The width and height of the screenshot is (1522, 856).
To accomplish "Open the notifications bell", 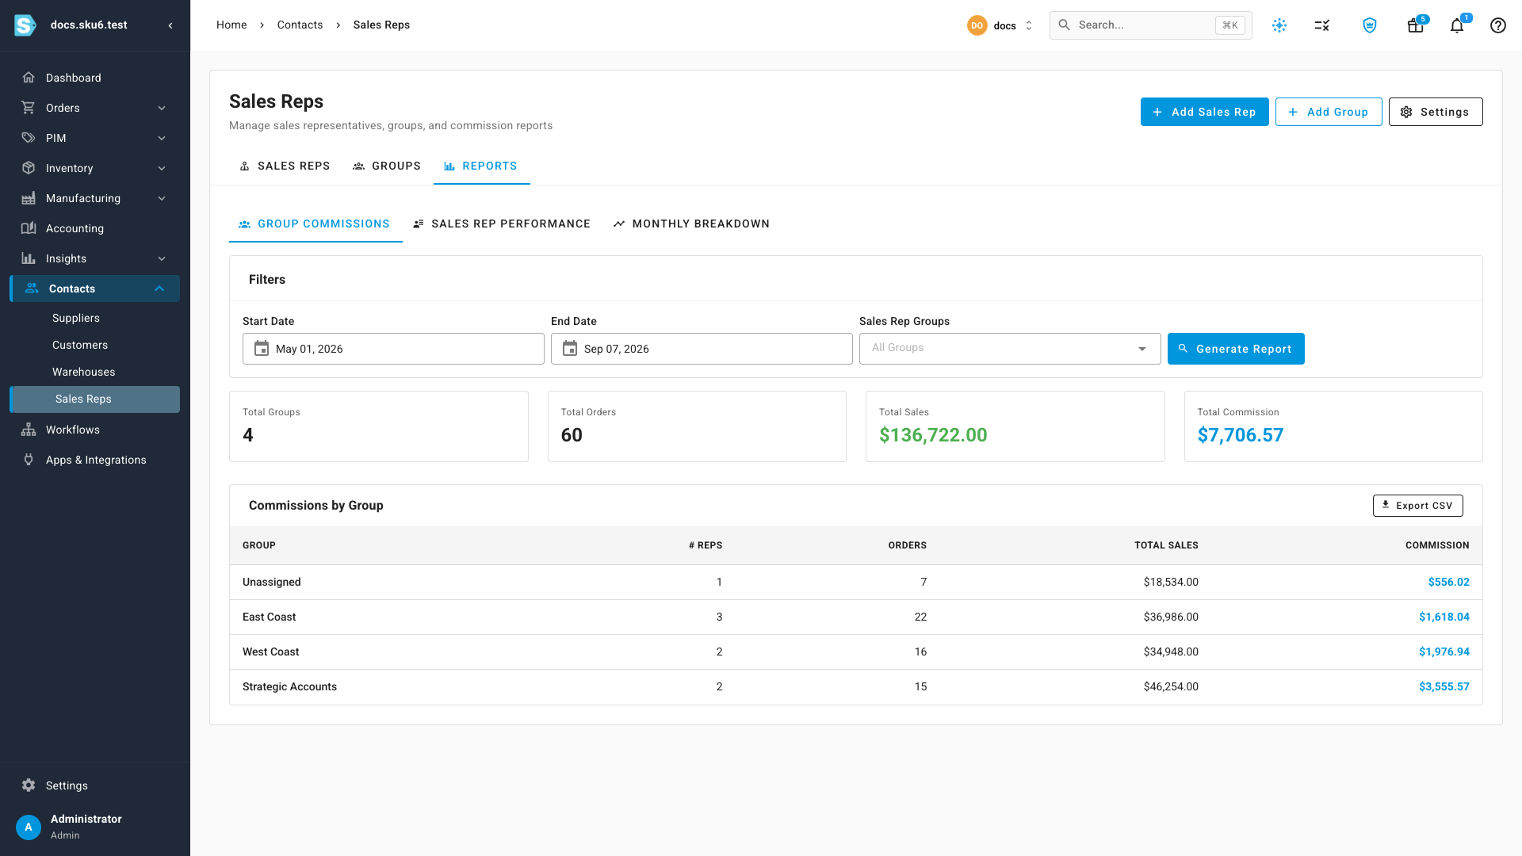I will (1457, 25).
